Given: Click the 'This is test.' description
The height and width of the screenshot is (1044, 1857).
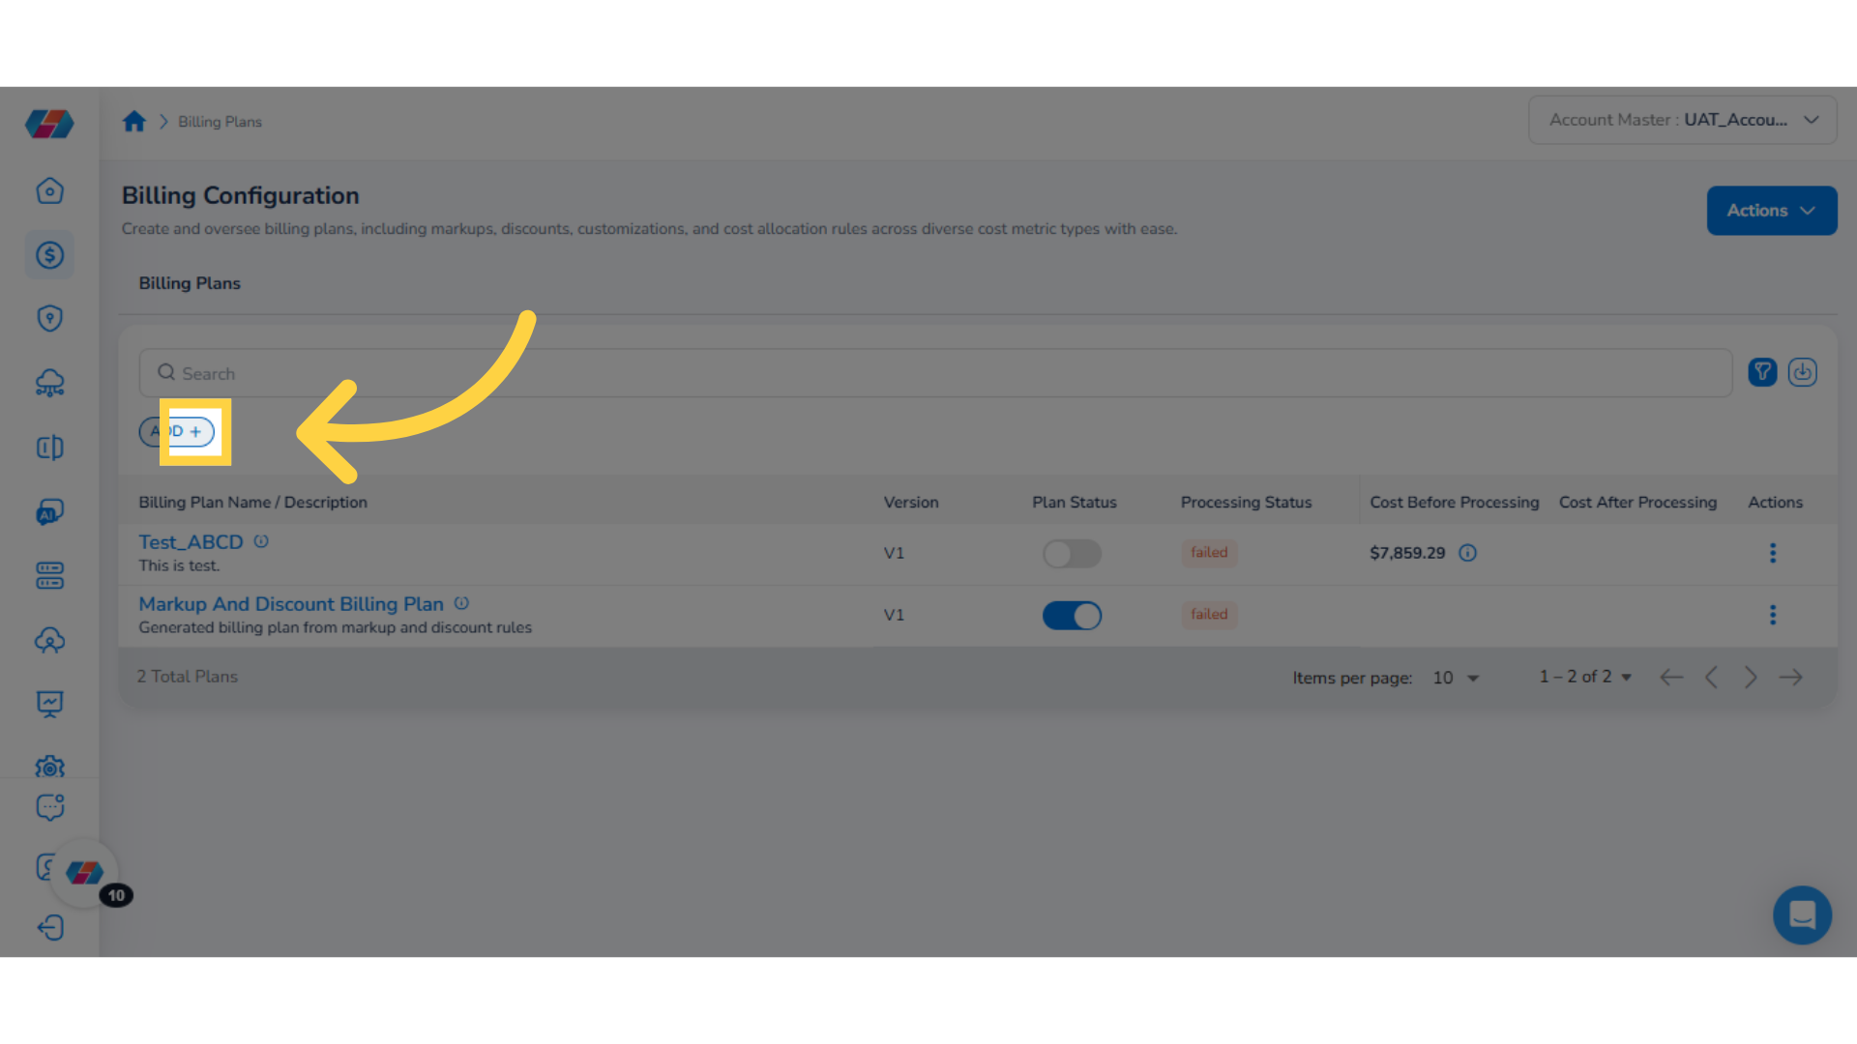Looking at the screenshot, I should [179, 565].
